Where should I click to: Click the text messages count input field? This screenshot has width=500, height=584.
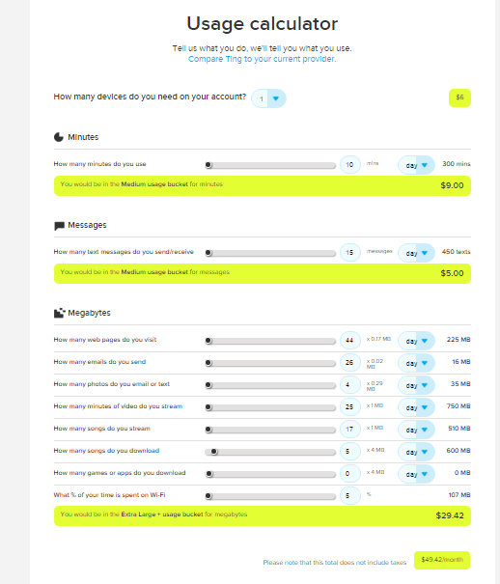pos(350,253)
